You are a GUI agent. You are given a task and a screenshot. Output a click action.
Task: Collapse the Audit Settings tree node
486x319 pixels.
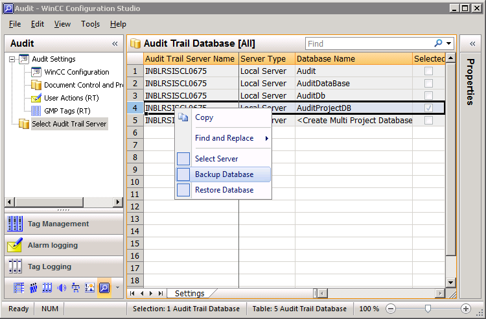[x=12, y=59]
